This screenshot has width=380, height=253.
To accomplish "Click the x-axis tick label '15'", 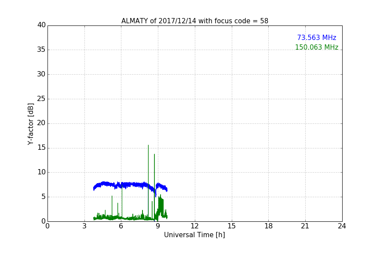I will coord(231,226).
